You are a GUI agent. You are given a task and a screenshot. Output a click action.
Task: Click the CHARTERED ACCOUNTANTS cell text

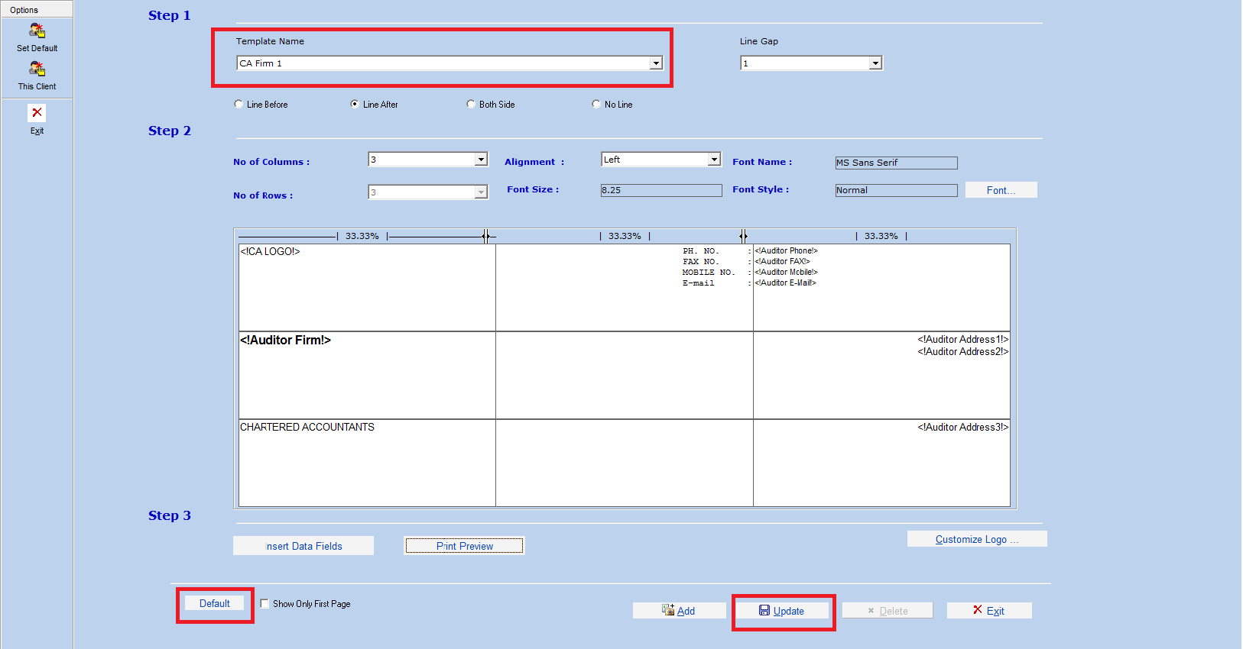pyautogui.click(x=307, y=427)
